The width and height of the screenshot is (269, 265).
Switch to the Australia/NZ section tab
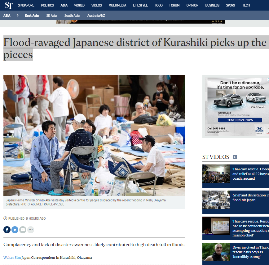tap(96, 16)
